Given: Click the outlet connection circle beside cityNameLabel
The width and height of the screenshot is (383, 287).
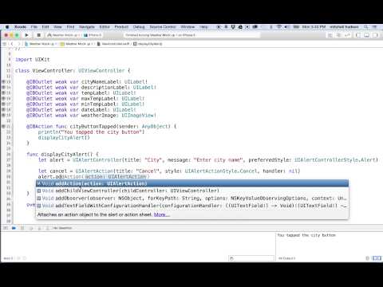Looking at the screenshot, I should [4, 81].
